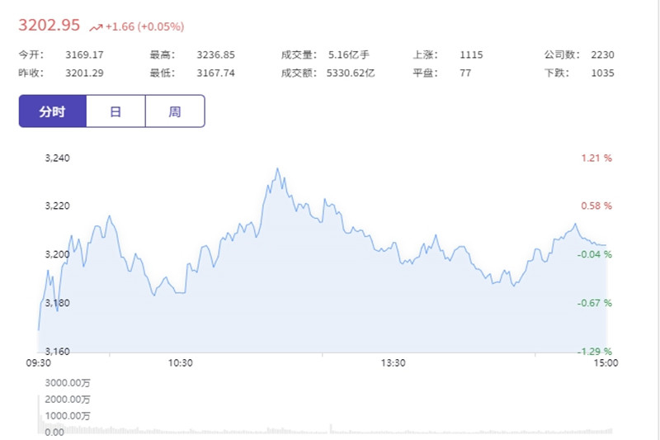Screen dimensions: 660x440
Task: Click the index price 3202.95
Action: [x=49, y=25]
